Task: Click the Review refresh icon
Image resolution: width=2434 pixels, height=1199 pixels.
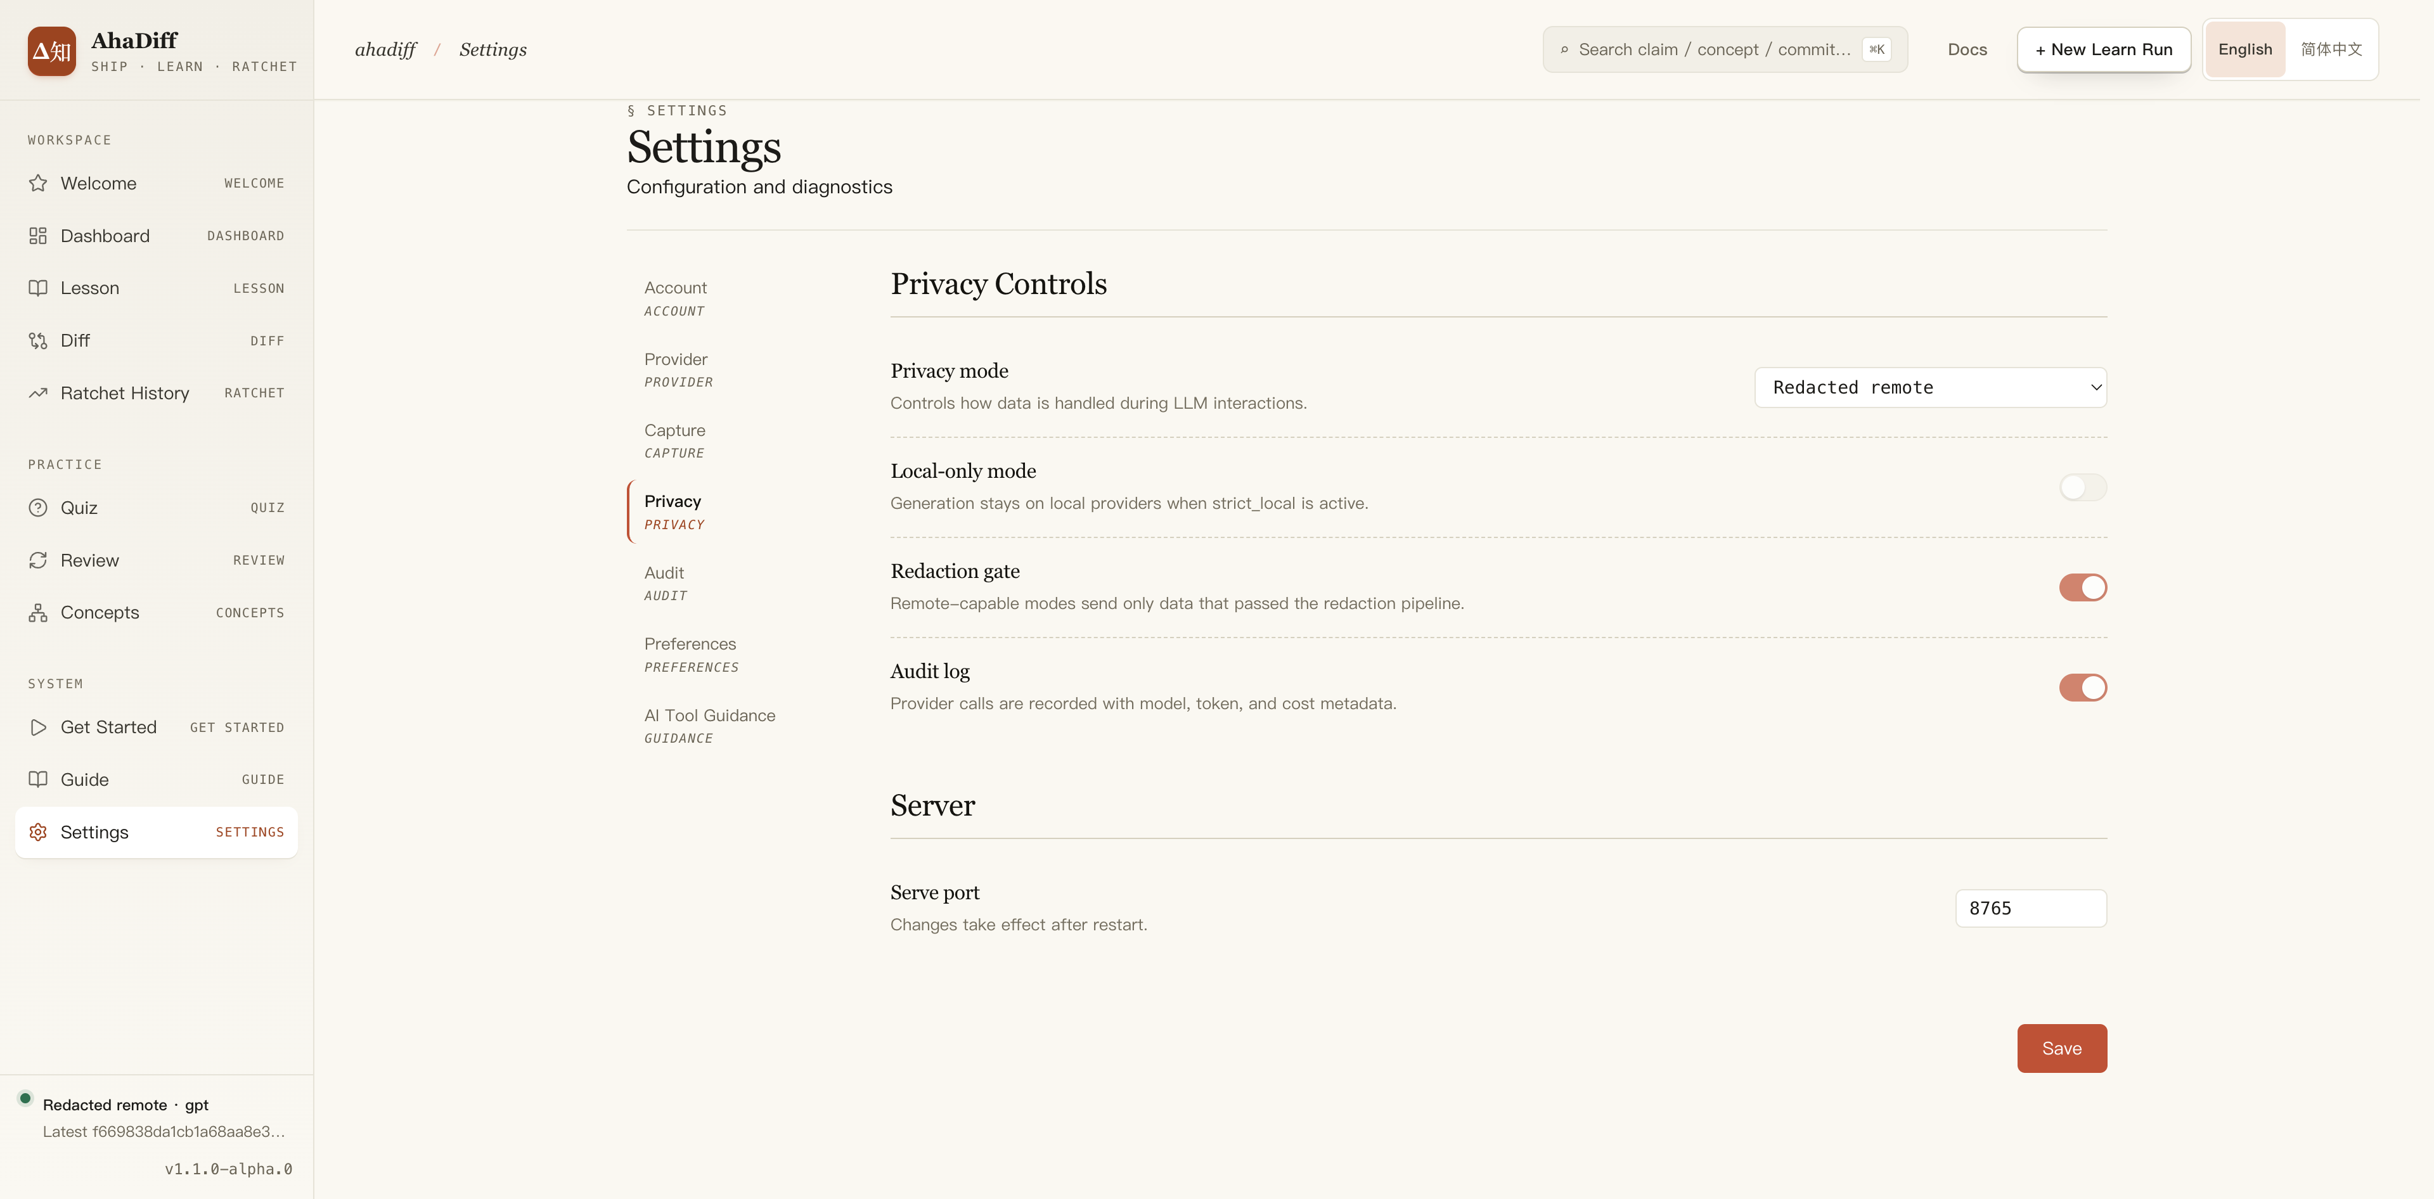Action: pos(38,560)
